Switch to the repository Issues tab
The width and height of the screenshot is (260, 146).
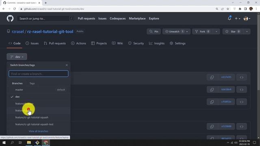pyautogui.click(x=32, y=43)
